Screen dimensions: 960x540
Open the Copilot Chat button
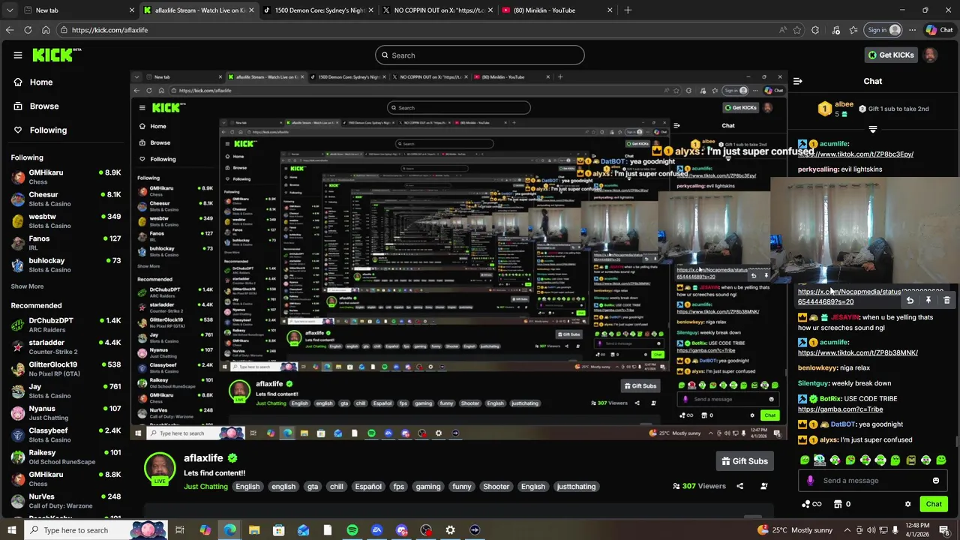(940, 30)
